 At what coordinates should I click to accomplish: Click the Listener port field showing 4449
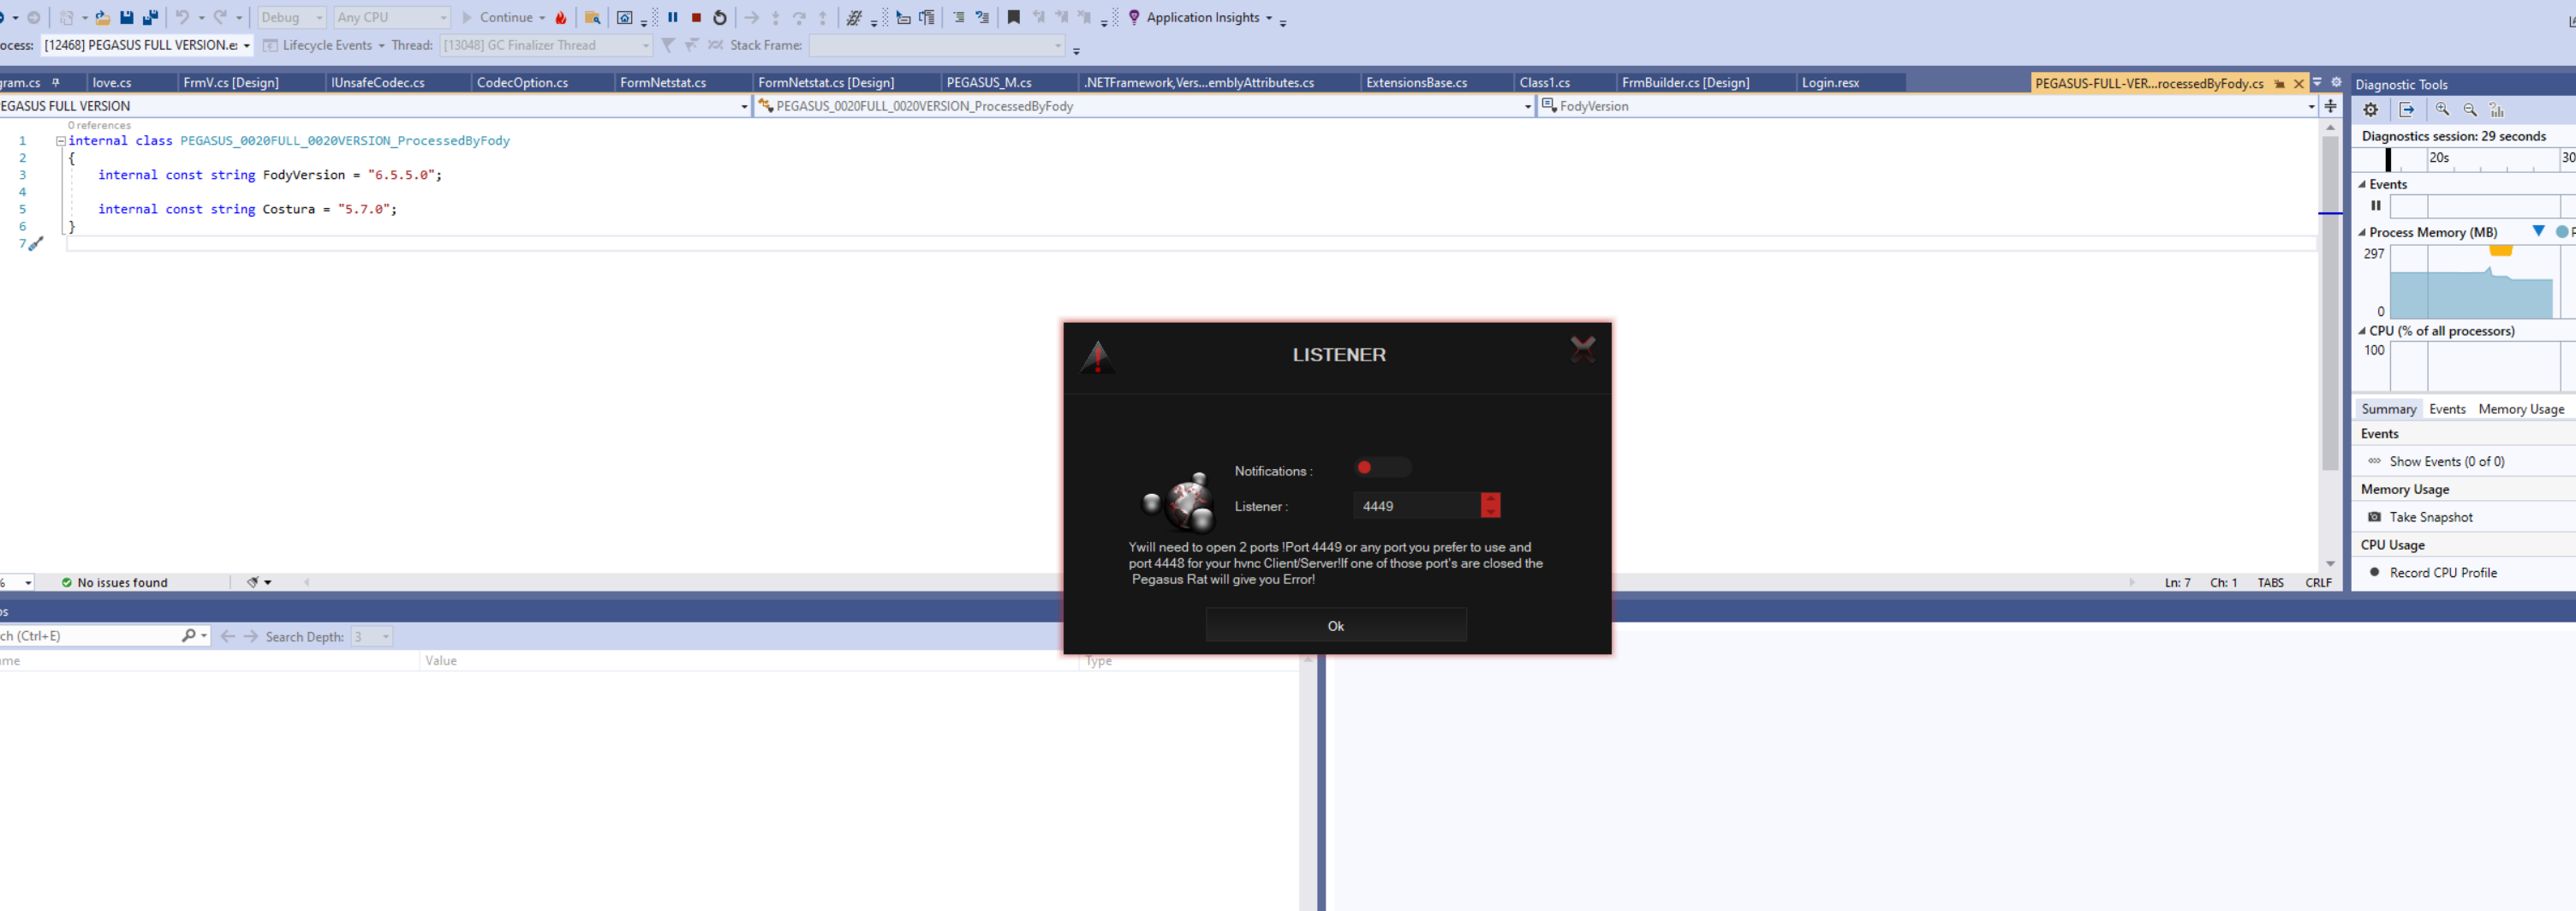point(1416,506)
